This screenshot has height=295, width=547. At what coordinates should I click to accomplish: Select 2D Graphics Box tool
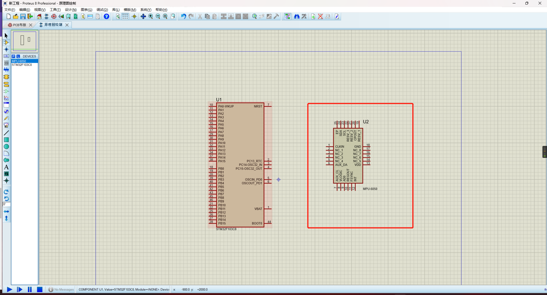point(6,140)
